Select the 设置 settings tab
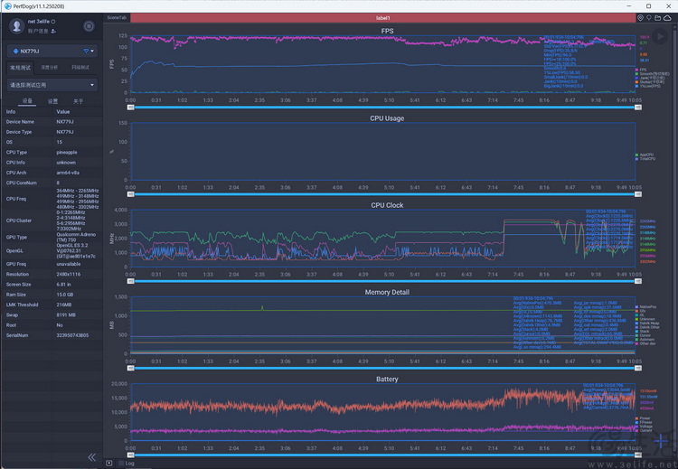Viewport: 678px width, 469px height. 52,101
